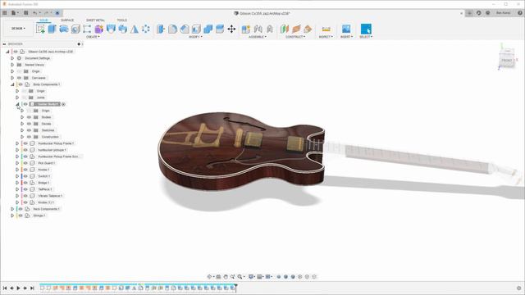
Task: Toggle visibility of Pick Guard:1
Action: pos(25,163)
